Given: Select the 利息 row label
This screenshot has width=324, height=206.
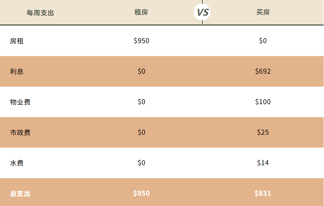Looking at the screenshot, I should tap(17, 71).
